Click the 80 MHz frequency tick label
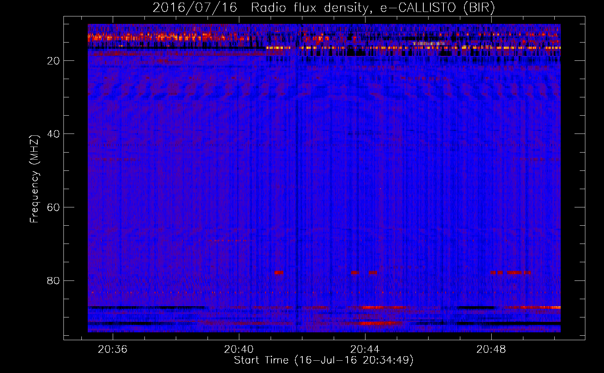Image resolution: width=604 pixels, height=373 pixels. coord(53,280)
